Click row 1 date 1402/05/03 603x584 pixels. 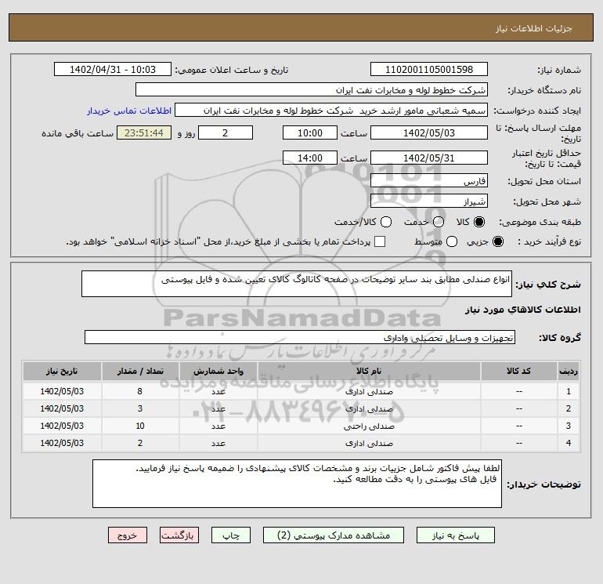coord(62,391)
